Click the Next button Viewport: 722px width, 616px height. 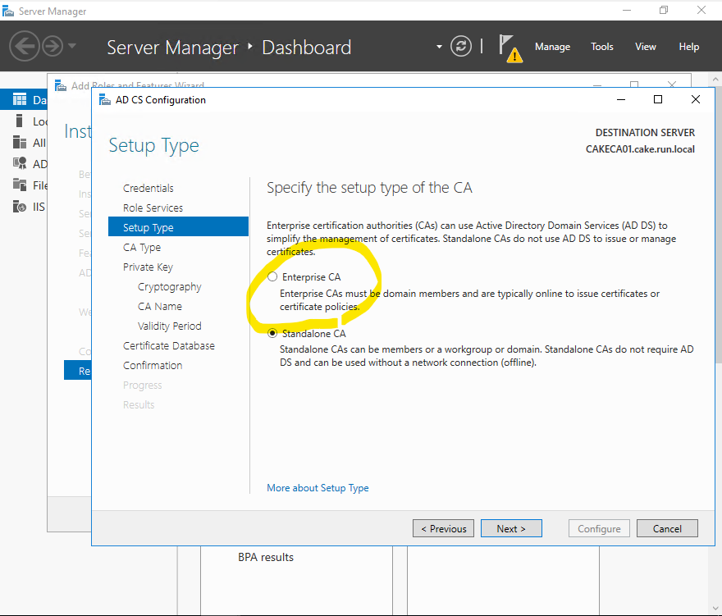[511, 528]
